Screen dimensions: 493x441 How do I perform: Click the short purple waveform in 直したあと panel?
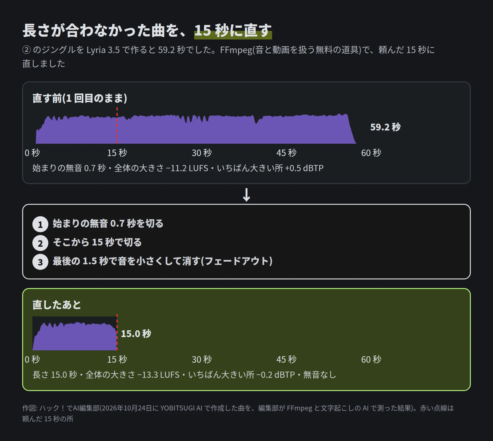point(75,336)
